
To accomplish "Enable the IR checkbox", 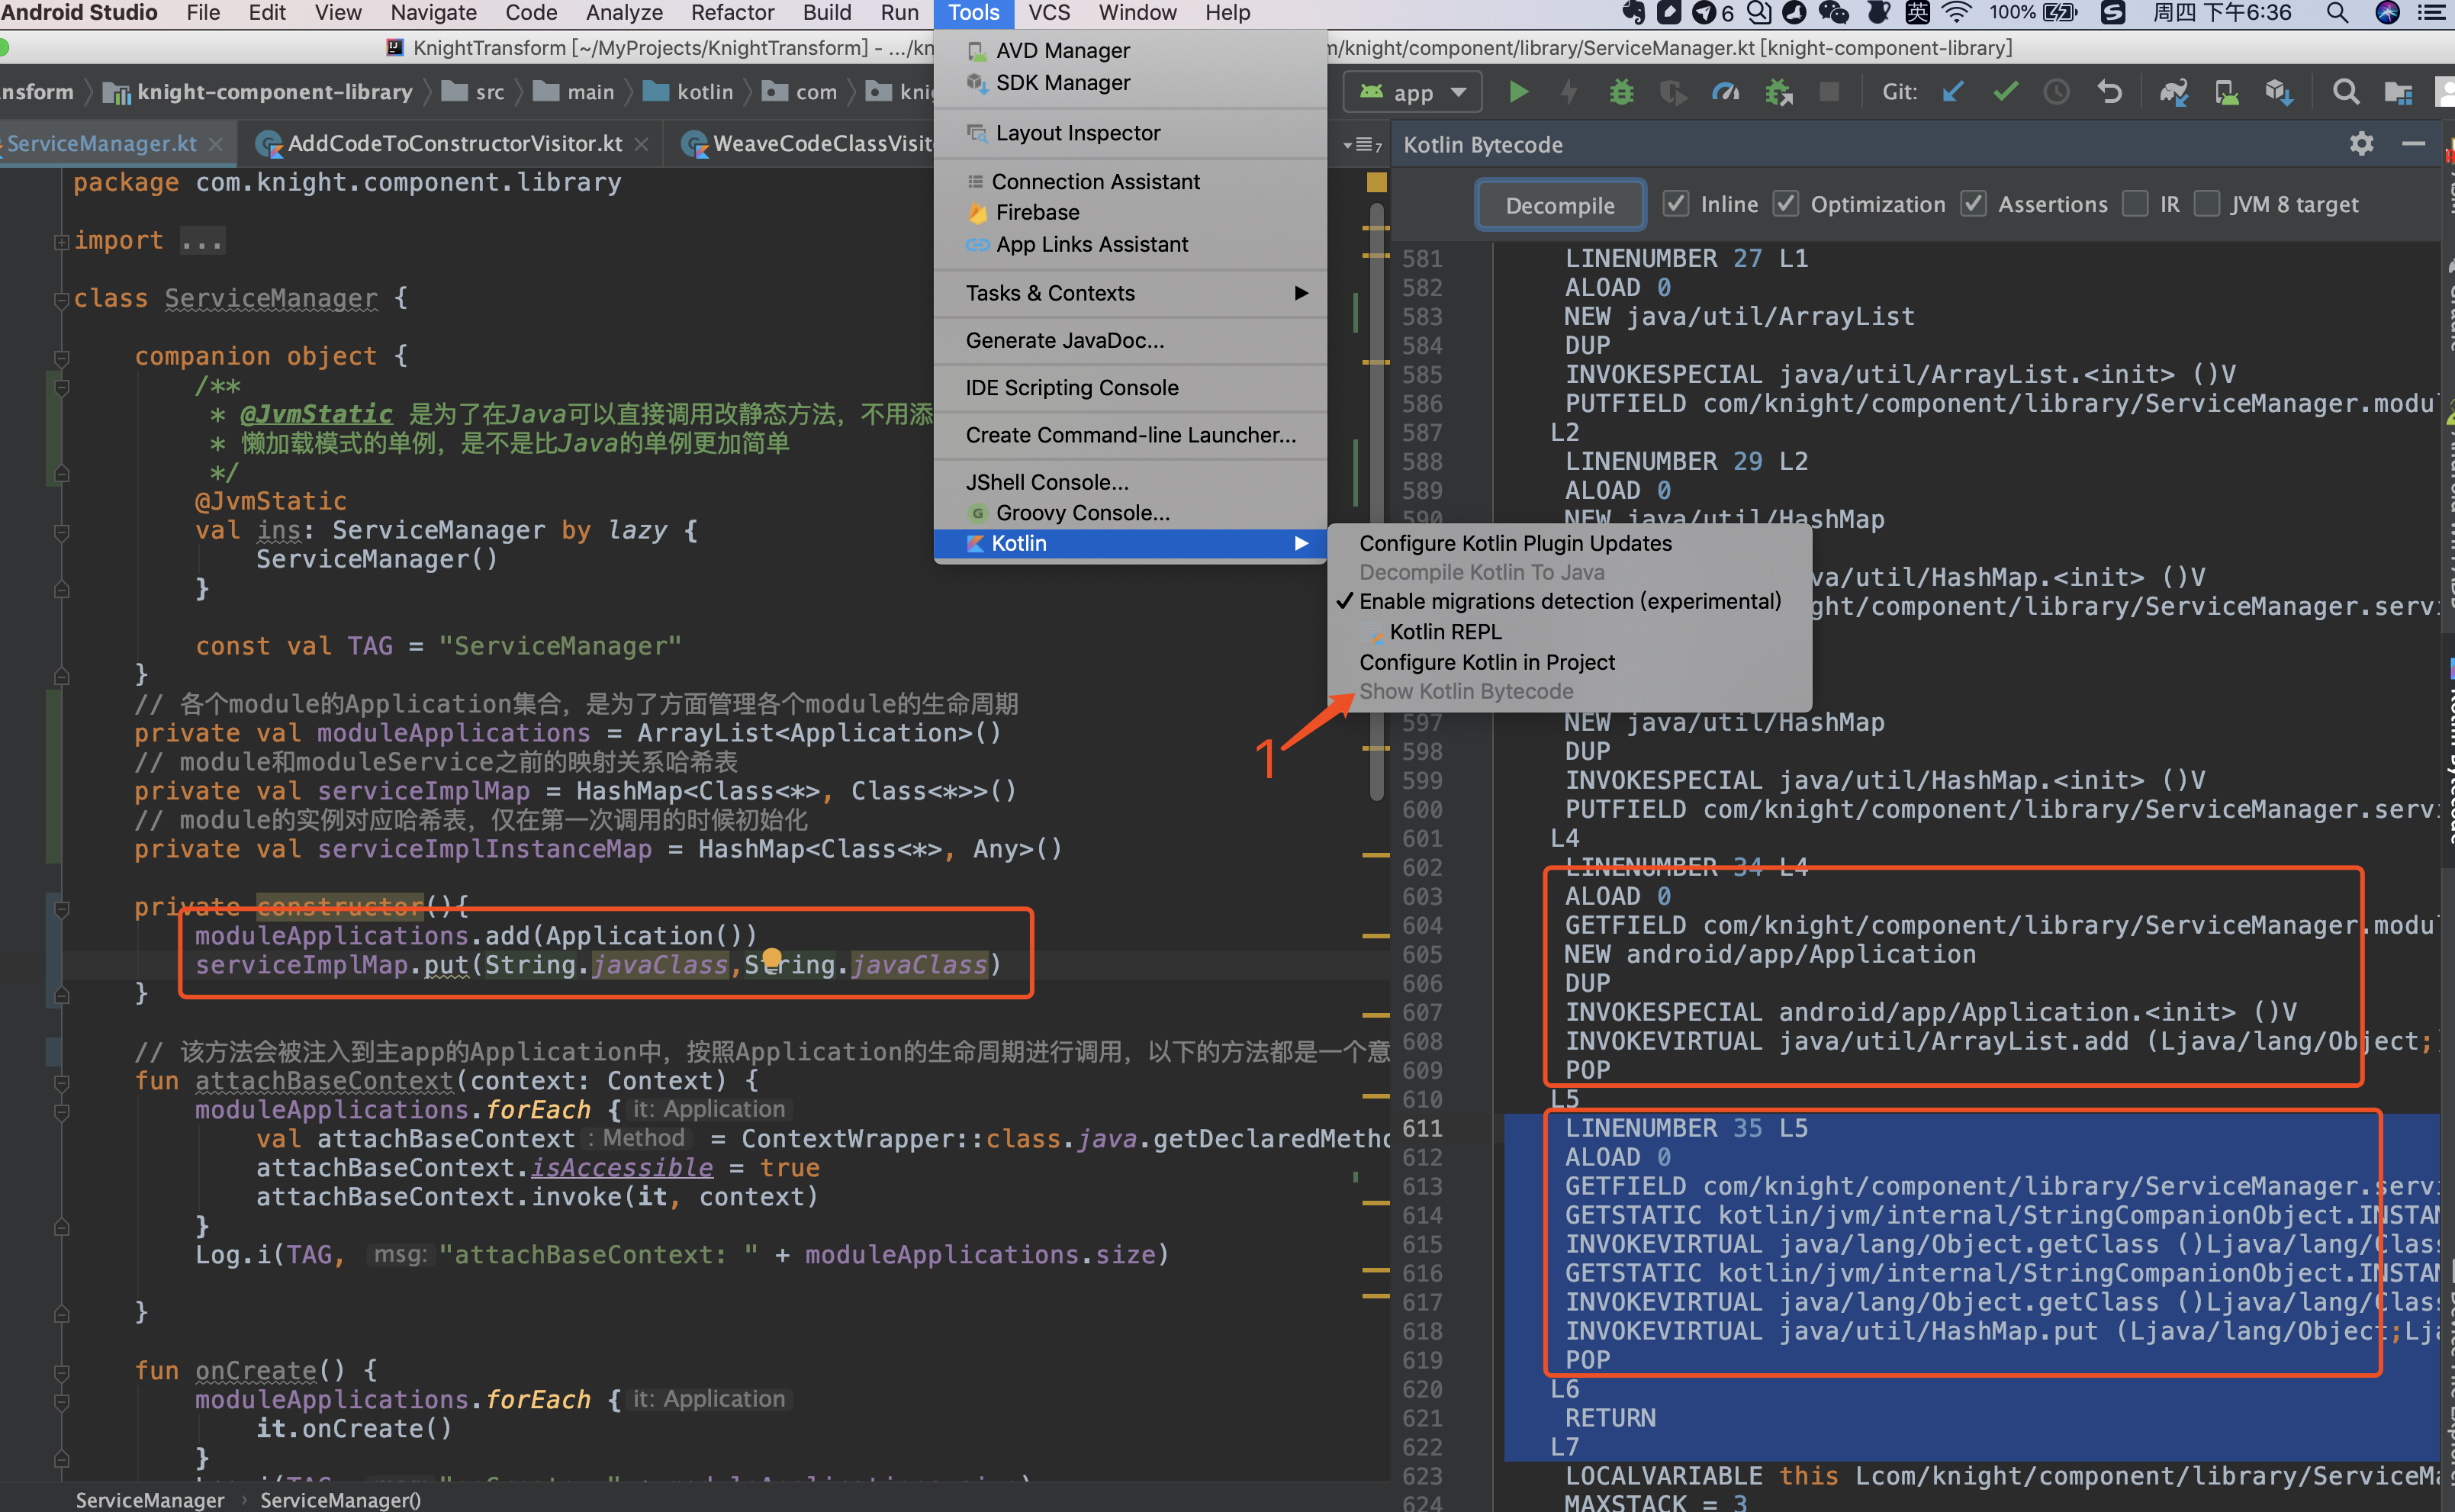I will click(x=2135, y=204).
